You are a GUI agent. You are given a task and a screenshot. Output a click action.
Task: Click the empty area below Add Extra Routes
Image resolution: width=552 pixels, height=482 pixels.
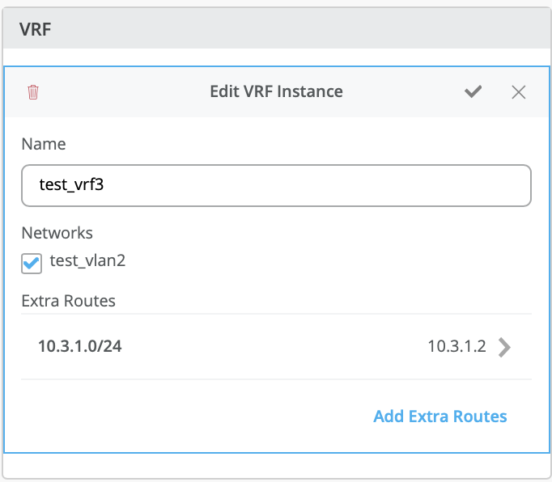click(x=275, y=441)
